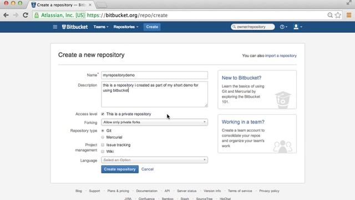Click the search magnifier in Bitbucket search

click(234, 27)
